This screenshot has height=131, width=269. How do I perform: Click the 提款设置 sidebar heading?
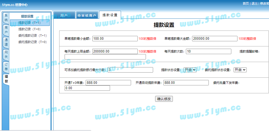click(27, 16)
